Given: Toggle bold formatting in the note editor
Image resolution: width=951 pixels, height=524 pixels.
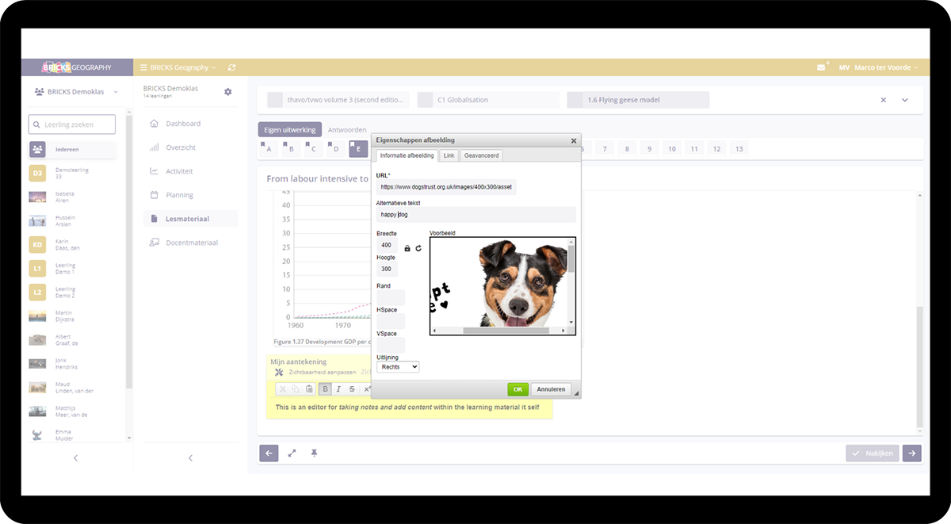Looking at the screenshot, I should [x=325, y=389].
